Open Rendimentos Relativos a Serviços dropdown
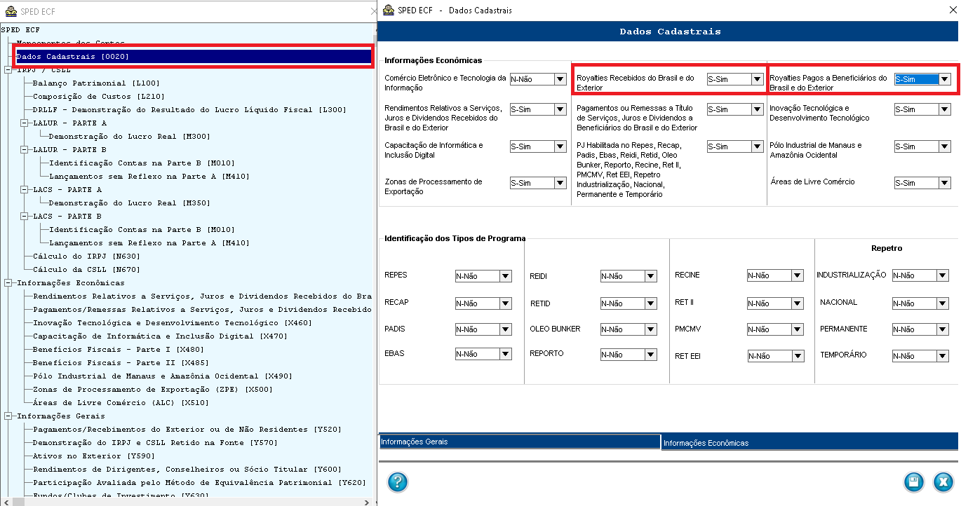961x506 pixels. [560, 109]
